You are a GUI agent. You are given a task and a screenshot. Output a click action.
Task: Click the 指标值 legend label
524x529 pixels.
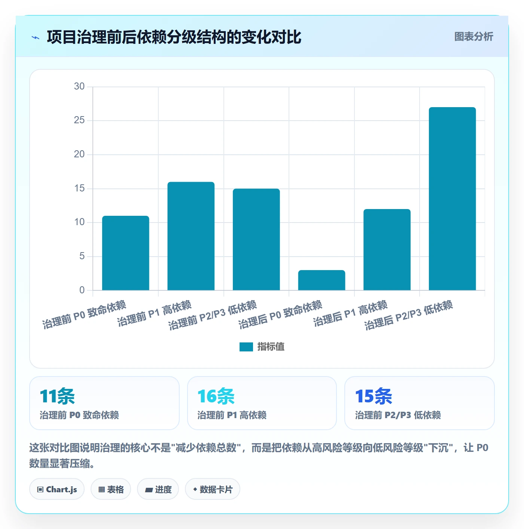pos(271,347)
